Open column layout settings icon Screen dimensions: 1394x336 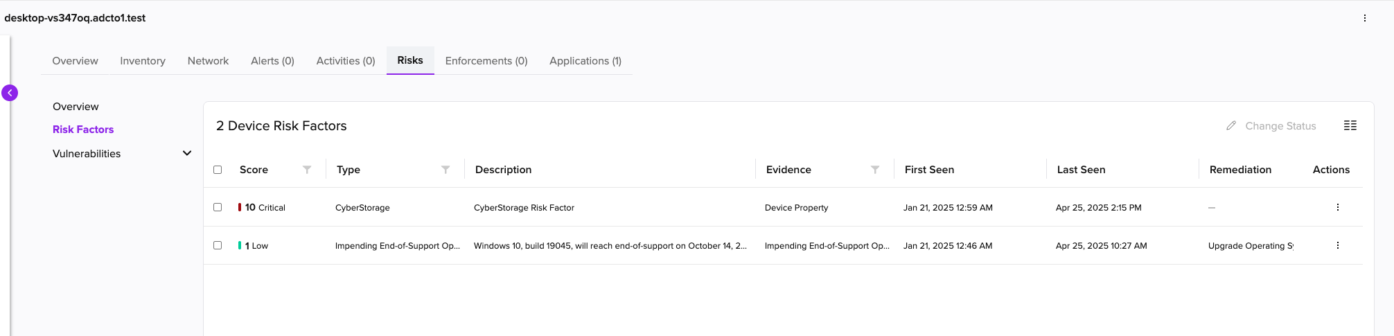pos(1350,125)
